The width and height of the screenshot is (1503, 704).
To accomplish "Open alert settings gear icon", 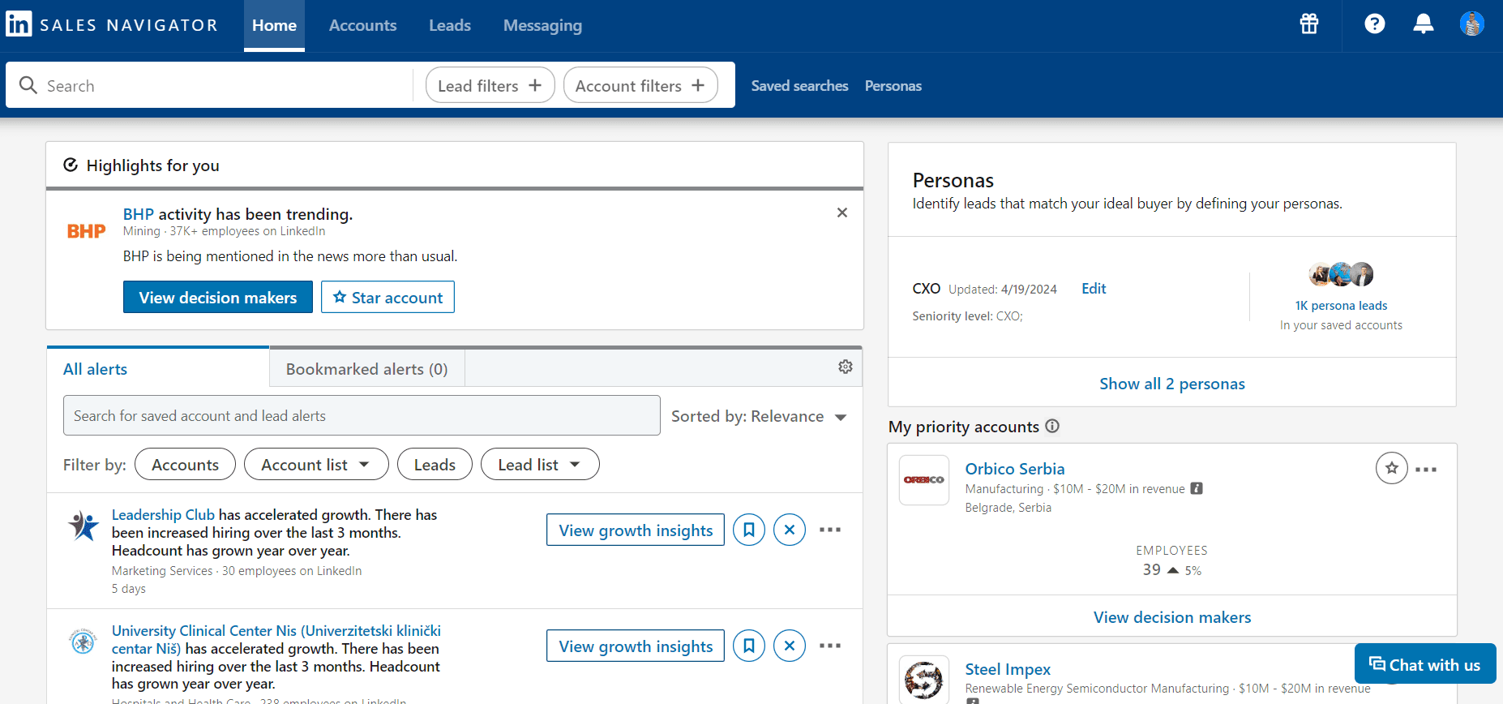I will point(846,367).
